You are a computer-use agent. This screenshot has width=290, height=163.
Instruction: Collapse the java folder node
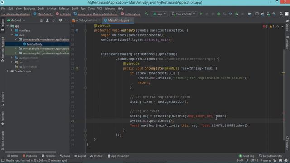pyautogui.click(x=12, y=35)
